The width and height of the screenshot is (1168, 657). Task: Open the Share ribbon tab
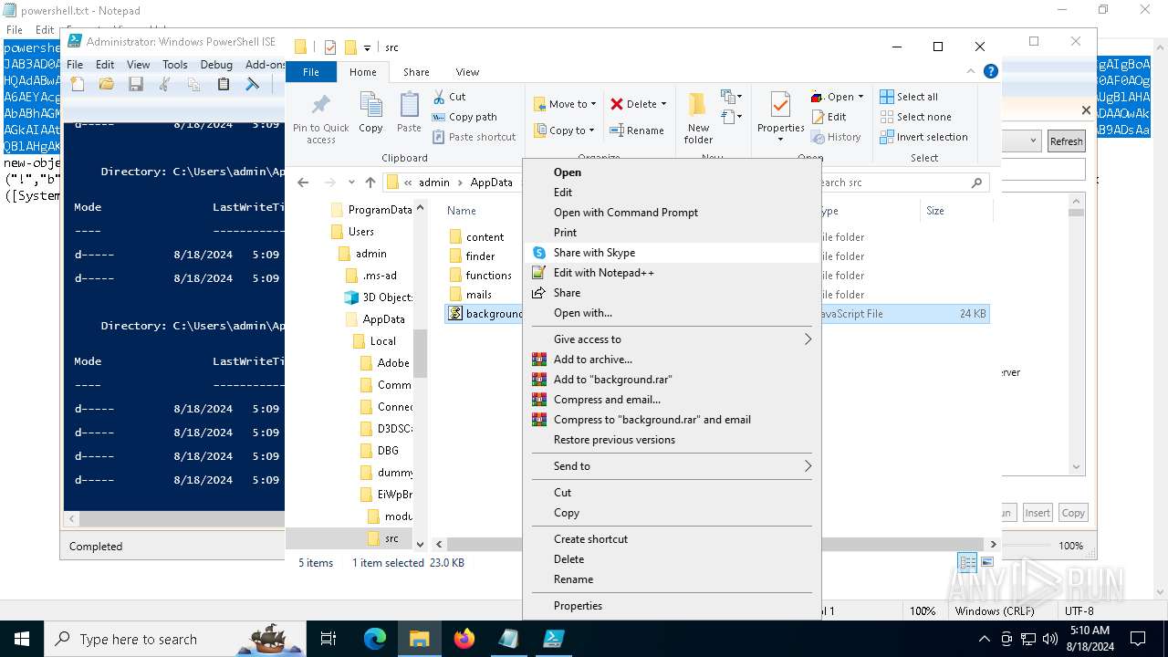pyautogui.click(x=416, y=72)
